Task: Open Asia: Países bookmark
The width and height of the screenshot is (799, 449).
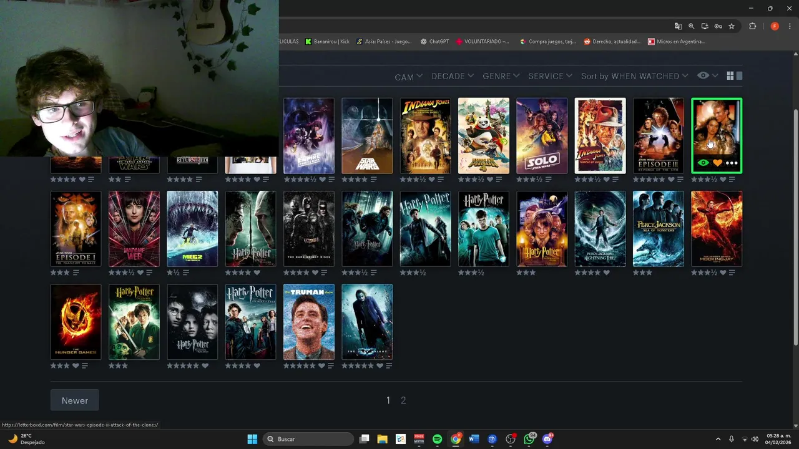Action: (x=384, y=42)
